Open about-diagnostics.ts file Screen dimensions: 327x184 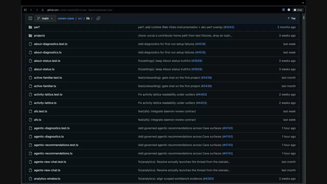pyautogui.click(x=48, y=52)
